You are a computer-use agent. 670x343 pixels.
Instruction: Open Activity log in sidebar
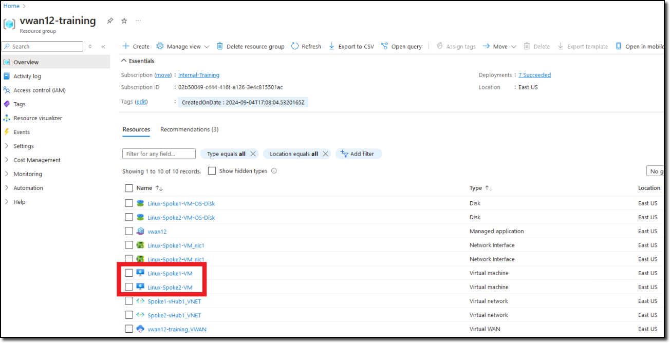tap(27, 76)
